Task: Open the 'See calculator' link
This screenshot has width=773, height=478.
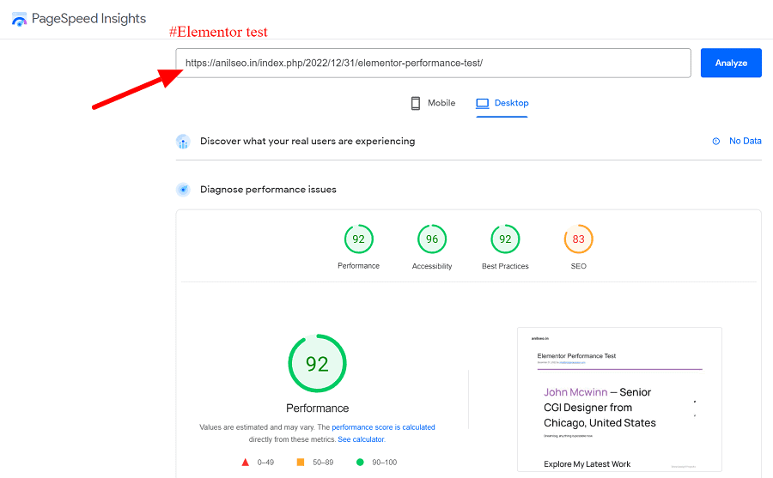Action: click(361, 439)
